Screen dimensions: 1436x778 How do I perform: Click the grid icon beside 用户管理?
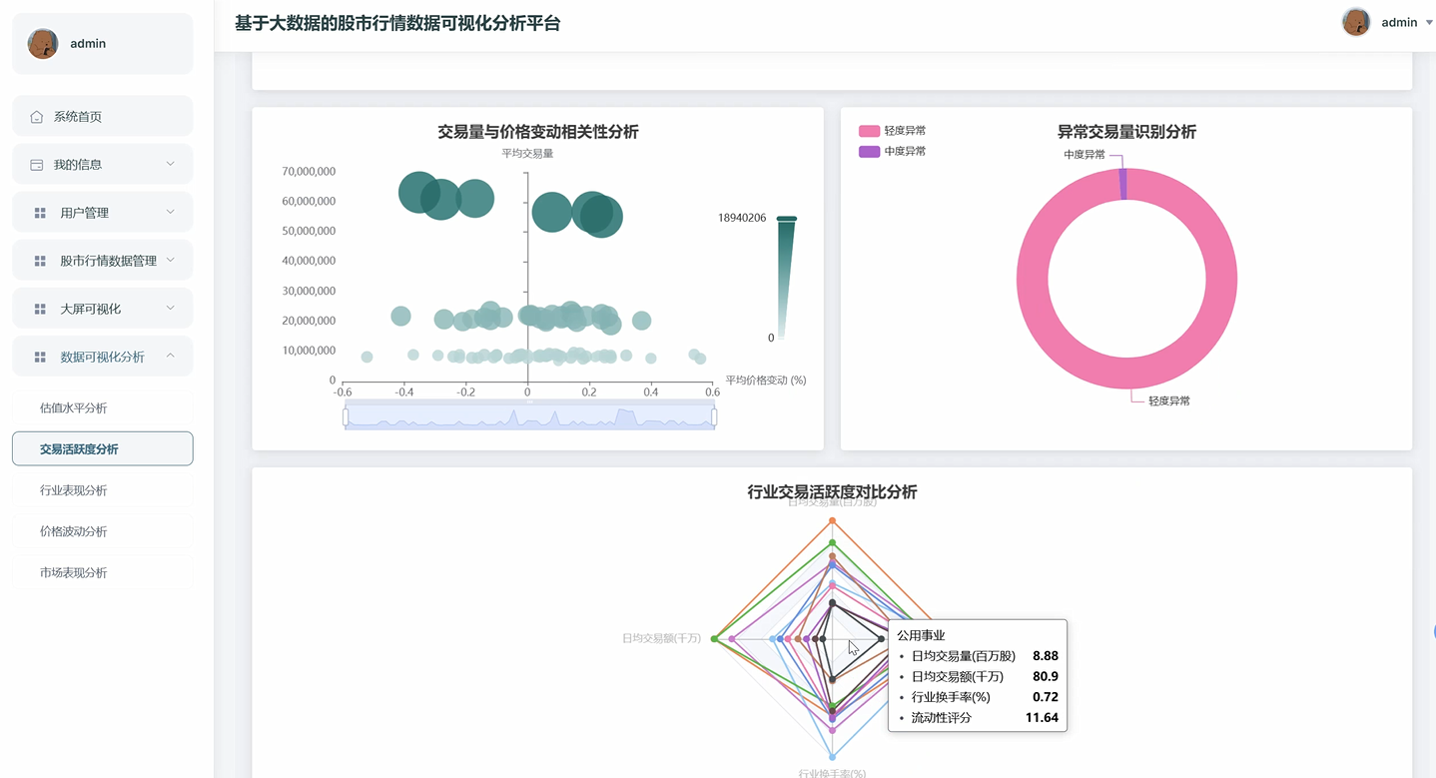pyautogui.click(x=40, y=213)
